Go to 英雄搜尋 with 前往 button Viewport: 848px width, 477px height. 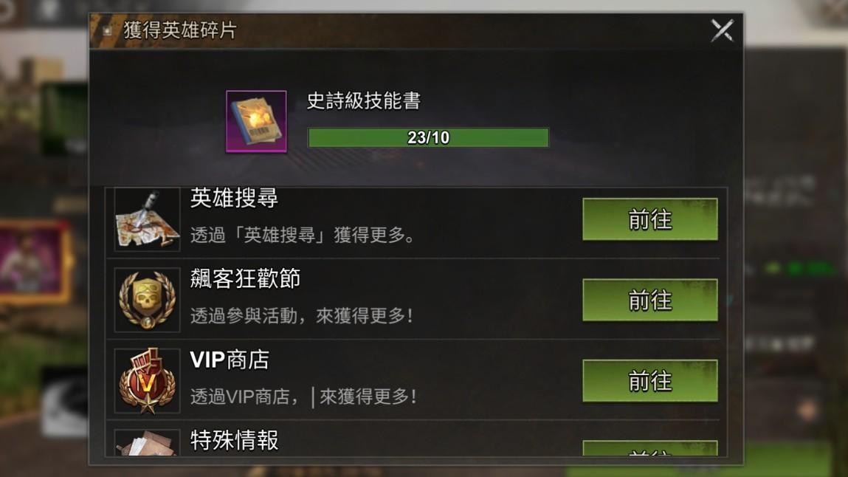(650, 219)
